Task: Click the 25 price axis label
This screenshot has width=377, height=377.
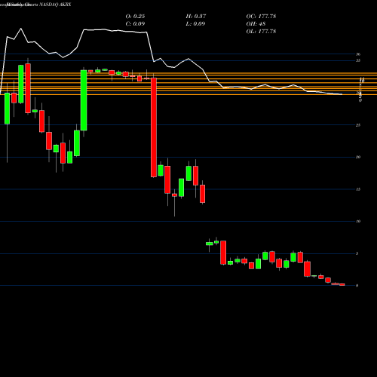Action: 358,125
